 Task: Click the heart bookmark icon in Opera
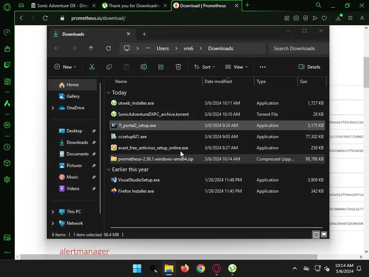click(324, 18)
